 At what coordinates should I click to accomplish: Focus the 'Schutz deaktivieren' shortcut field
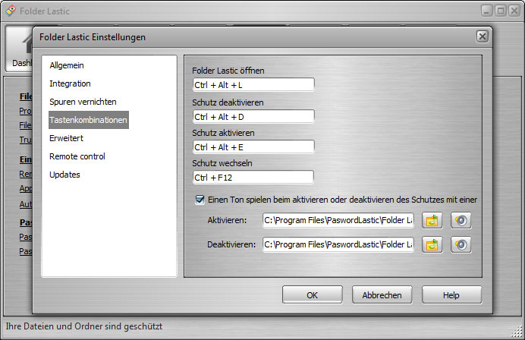(x=253, y=116)
